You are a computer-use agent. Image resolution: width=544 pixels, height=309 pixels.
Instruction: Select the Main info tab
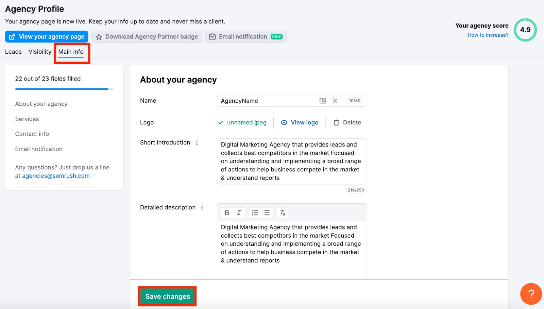tap(71, 52)
